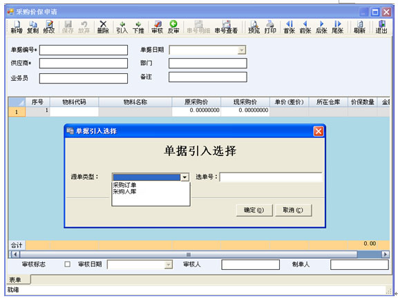398x301 pixels.
Task: Open the 源单类型 dropdown arrow
Action: coord(184,177)
